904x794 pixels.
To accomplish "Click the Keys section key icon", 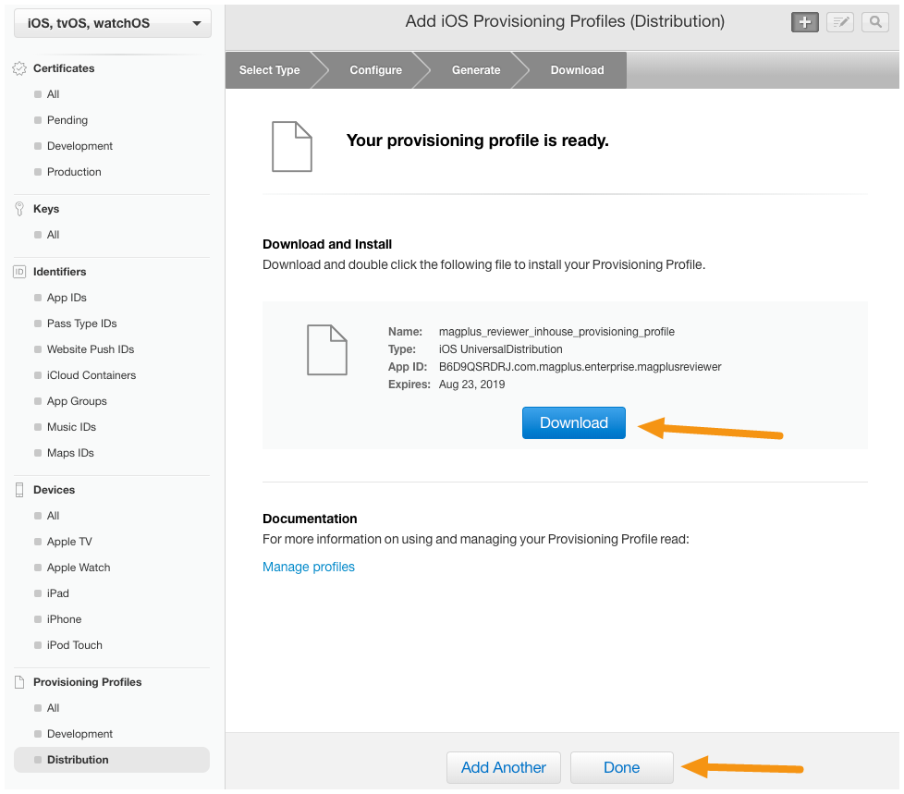I will [19, 209].
